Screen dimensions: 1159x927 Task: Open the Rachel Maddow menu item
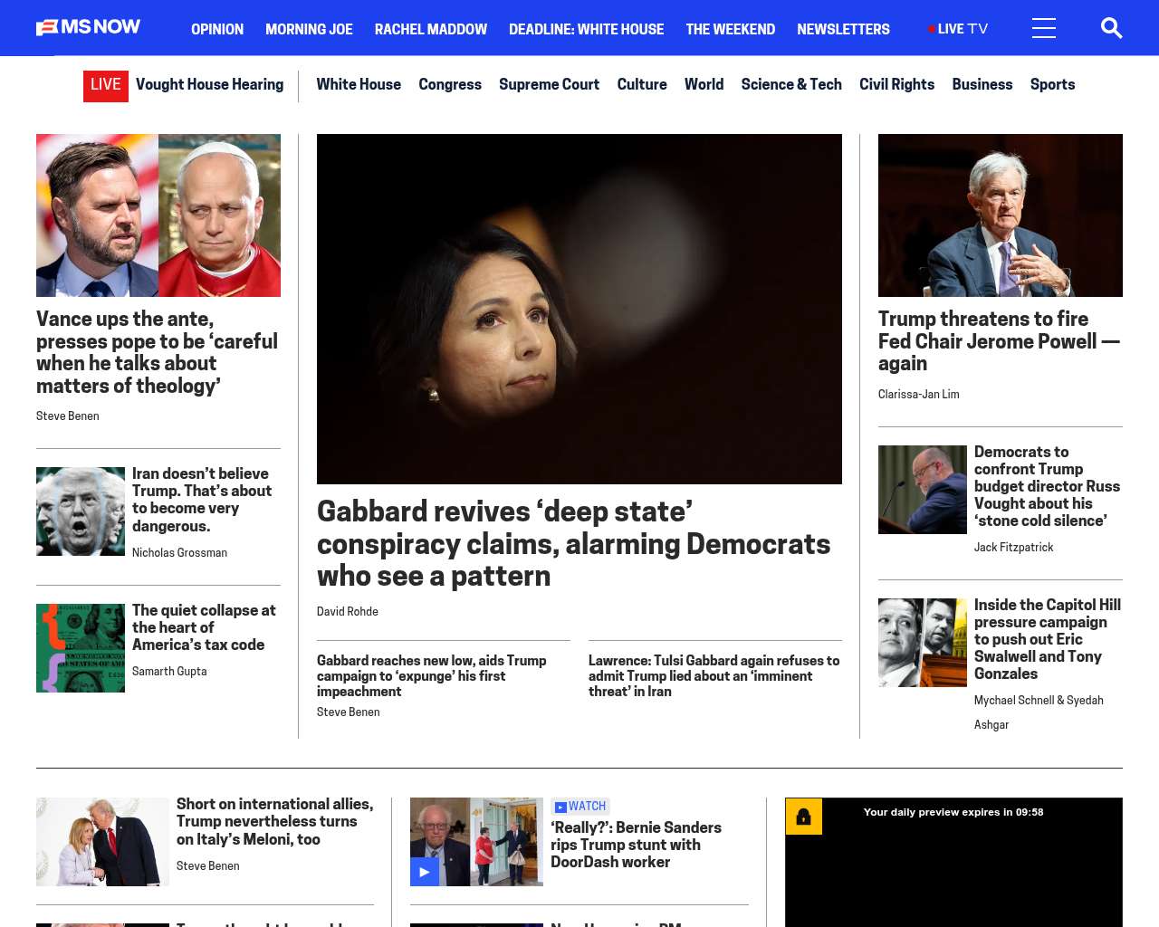[x=430, y=29]
